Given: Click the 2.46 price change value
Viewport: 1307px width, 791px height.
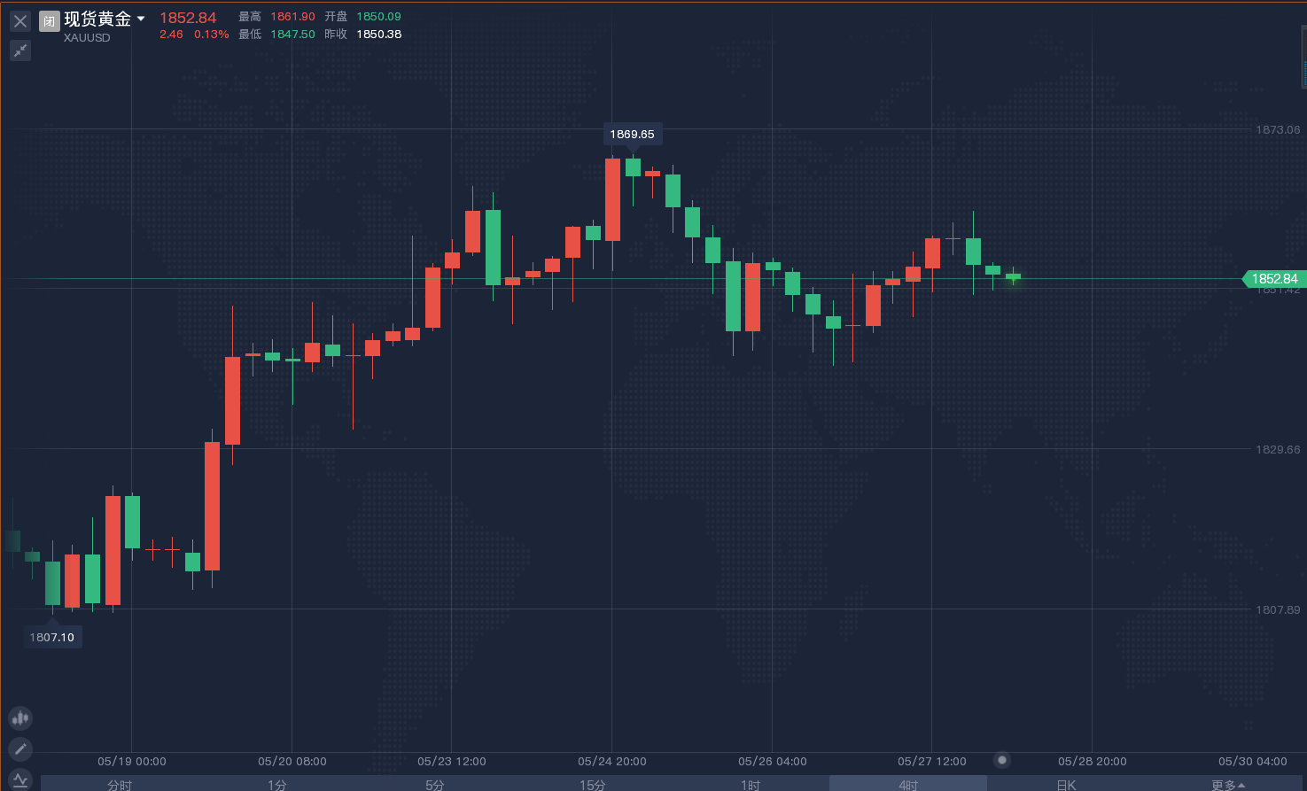Looking at the screenshot, I should click(171, 35).
